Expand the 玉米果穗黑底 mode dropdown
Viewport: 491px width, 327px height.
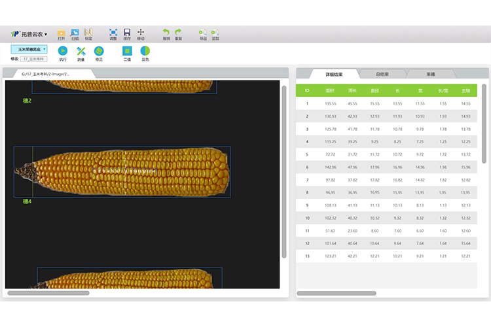29,49
